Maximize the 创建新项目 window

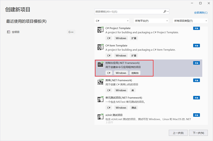[x=200, y=3]
